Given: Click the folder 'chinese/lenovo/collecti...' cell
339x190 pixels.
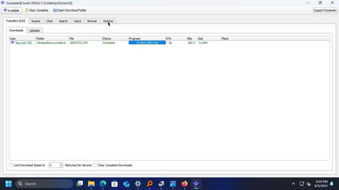Looking at the screenshot, I should [x=52, y=43].
